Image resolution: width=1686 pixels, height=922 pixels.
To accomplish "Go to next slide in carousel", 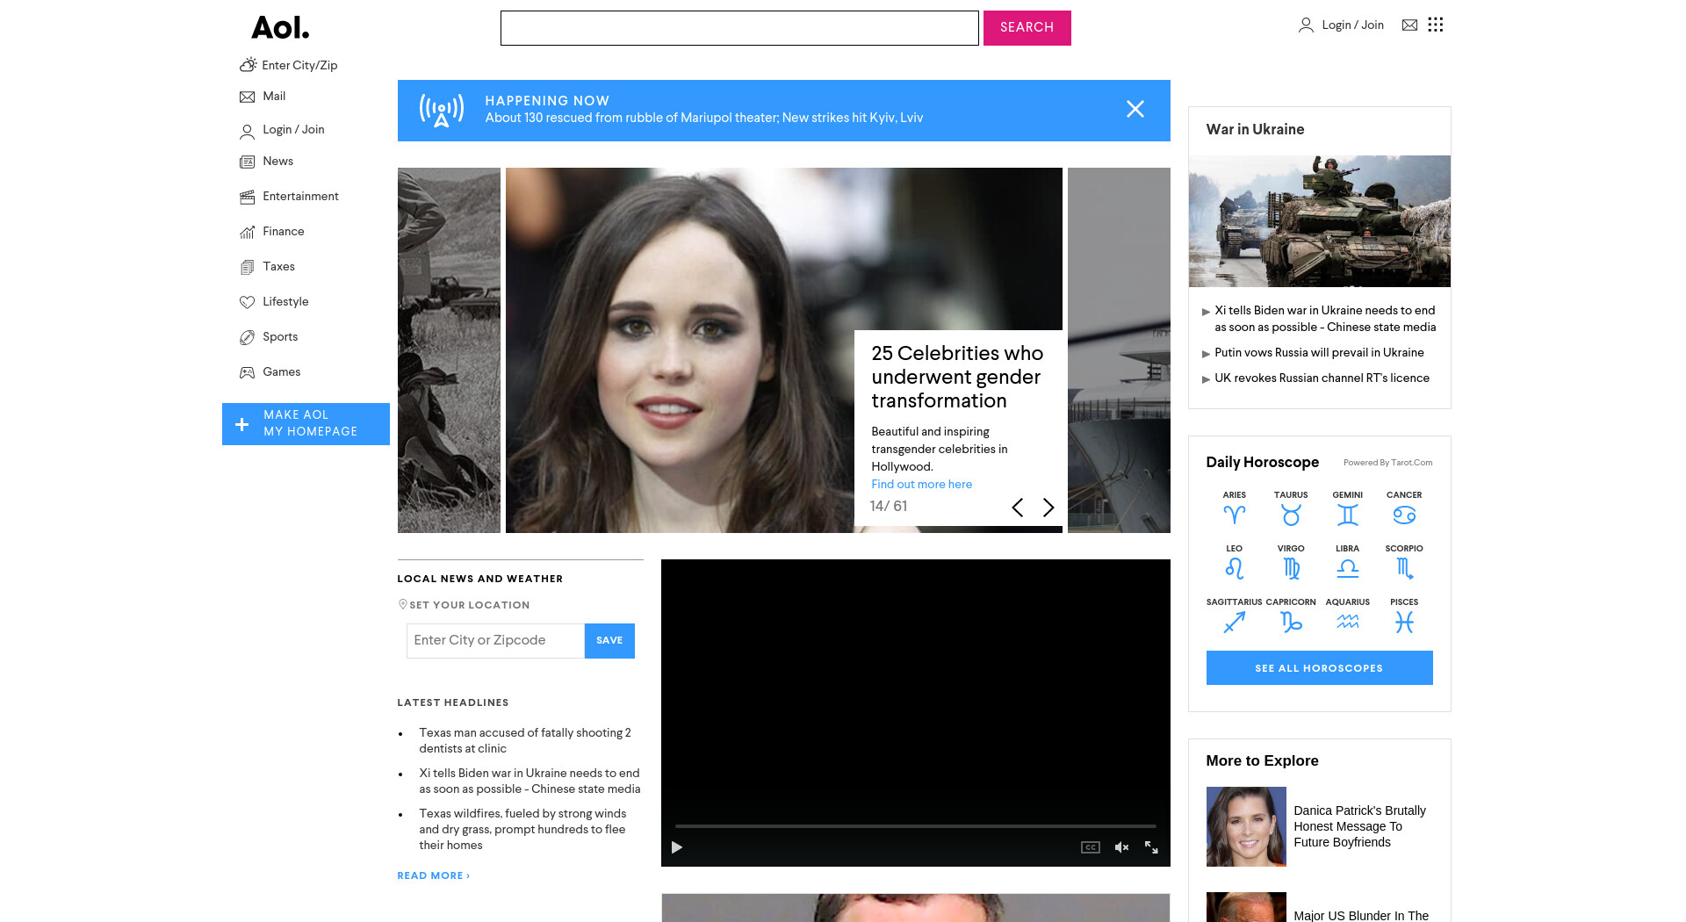I will pyautogui.click(x=1048, y=508).
